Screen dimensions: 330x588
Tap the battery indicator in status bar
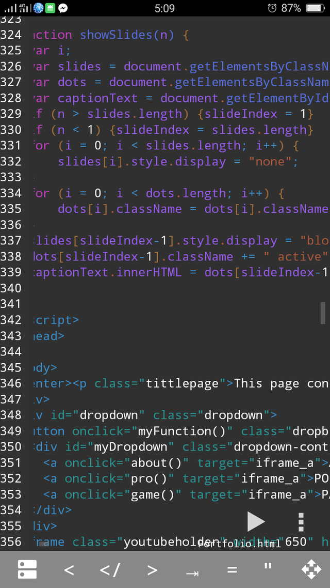coord(316,8)
